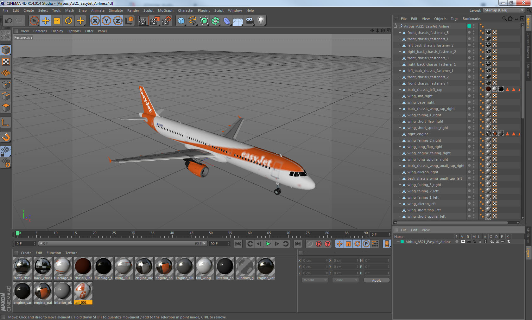Render to Picture Viewer
532x320 pixels.
155,21
